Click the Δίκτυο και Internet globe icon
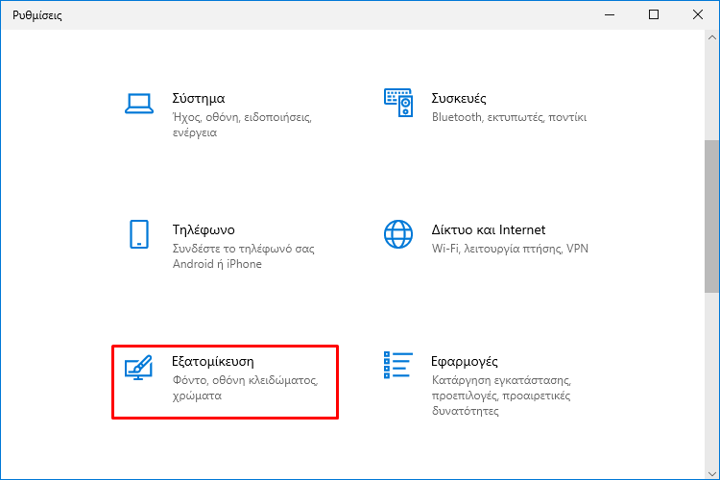 tap(398, 234)
